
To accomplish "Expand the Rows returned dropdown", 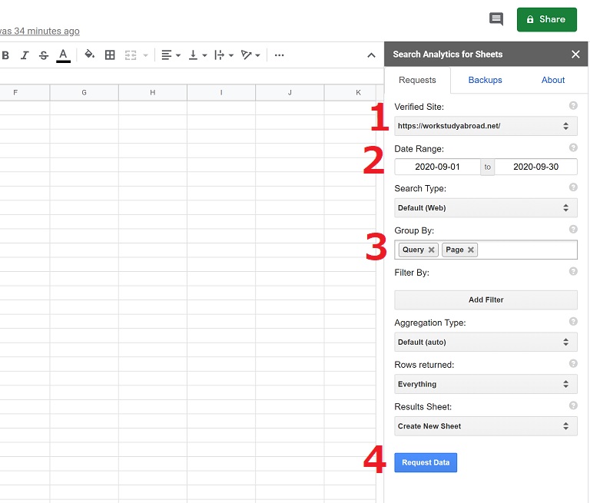I will click(486, 384).
